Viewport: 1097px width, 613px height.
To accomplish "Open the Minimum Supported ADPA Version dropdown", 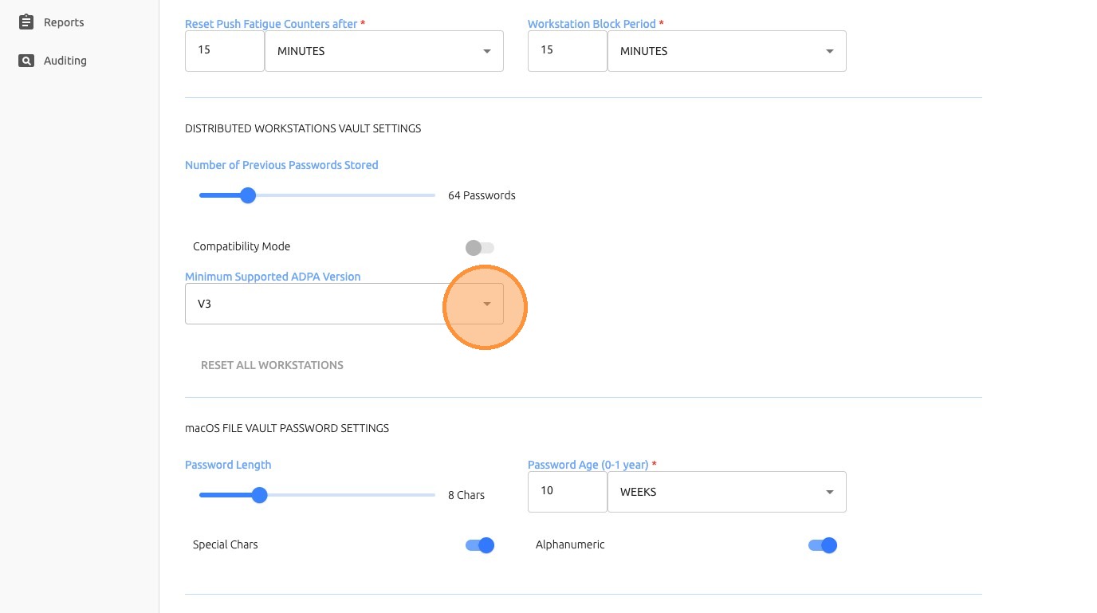I will tap(344, 304).
